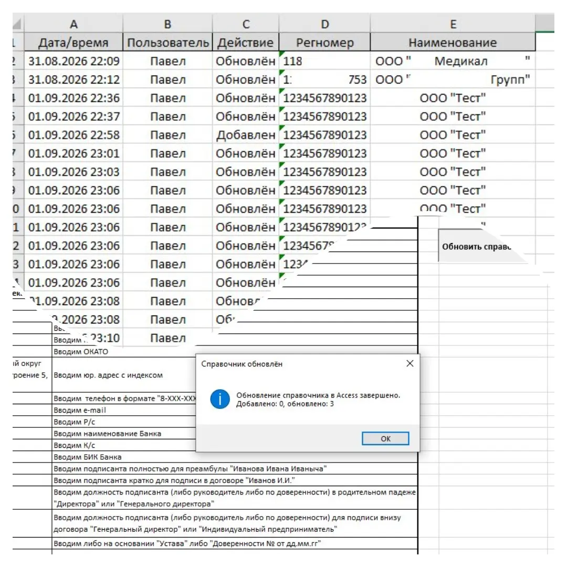Click the Вводим юр. адрес с индексом cell

[124, 375]
